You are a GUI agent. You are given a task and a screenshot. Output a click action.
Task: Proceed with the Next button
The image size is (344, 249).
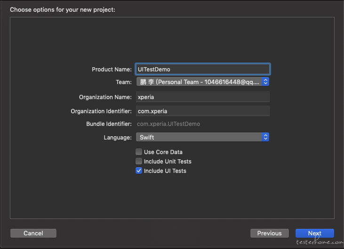coord(315,233)
